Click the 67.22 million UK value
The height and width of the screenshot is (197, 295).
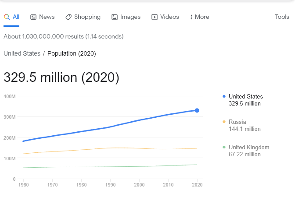pyautogui.click(x=245, y=154)
